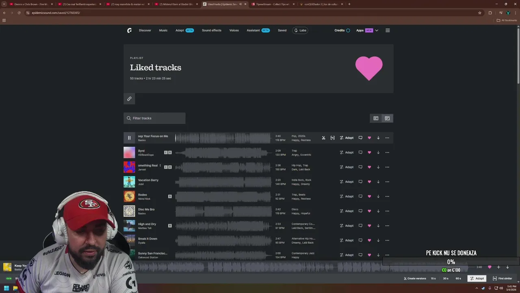Image resolution: width=520 pixels, height=293 pixels.
Task: Switch to compact list view
Action: pyautogui.click(x=376, y=118)
